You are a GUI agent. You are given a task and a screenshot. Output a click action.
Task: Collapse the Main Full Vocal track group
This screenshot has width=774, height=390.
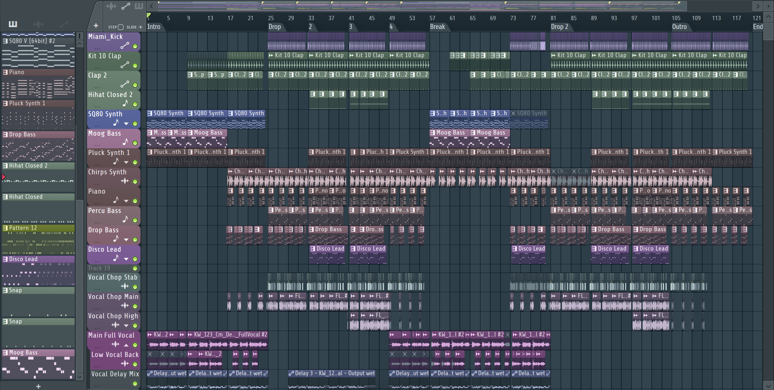pyautogui.click(x=126, y=345)
